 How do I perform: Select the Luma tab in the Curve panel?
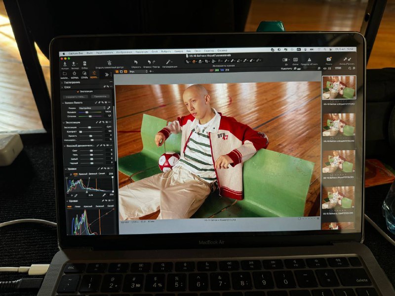coord(78,206)
